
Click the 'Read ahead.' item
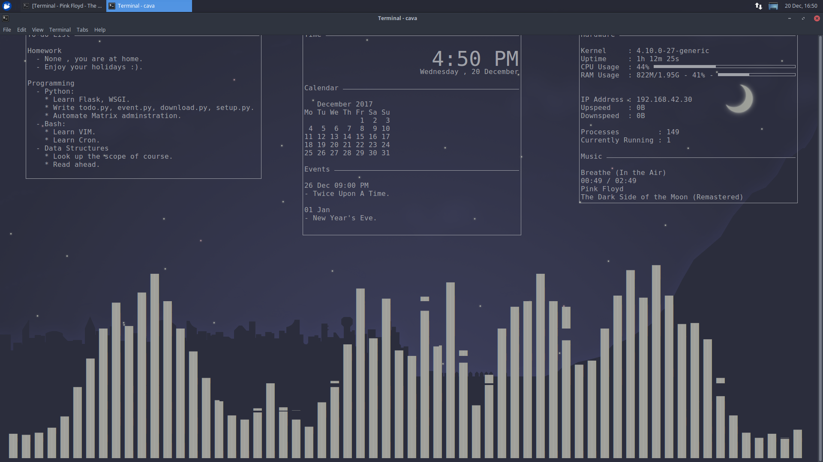tap(76, 164)
